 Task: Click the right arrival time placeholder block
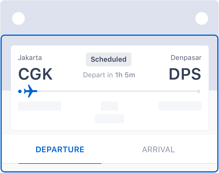[180, 106]
